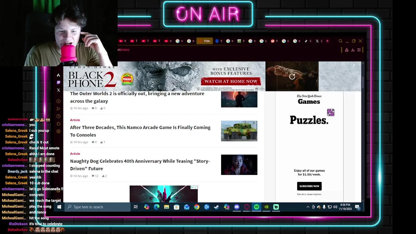416x234 pixels.
Task: Switch to the TikTok browser tab
Action: click(307, 41)
